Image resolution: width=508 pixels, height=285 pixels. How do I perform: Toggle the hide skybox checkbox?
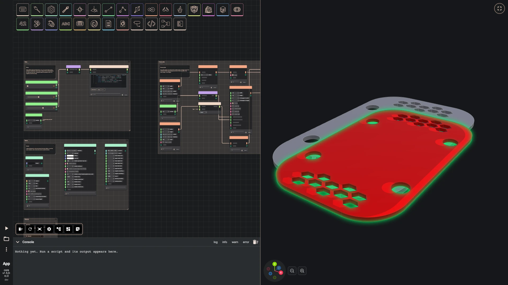(29, 191)
